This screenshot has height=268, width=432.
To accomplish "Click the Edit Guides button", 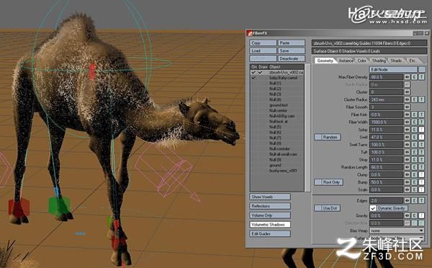I will point(270,234).
